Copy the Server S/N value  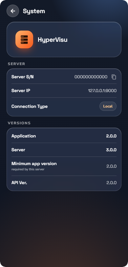coord(114,77)
